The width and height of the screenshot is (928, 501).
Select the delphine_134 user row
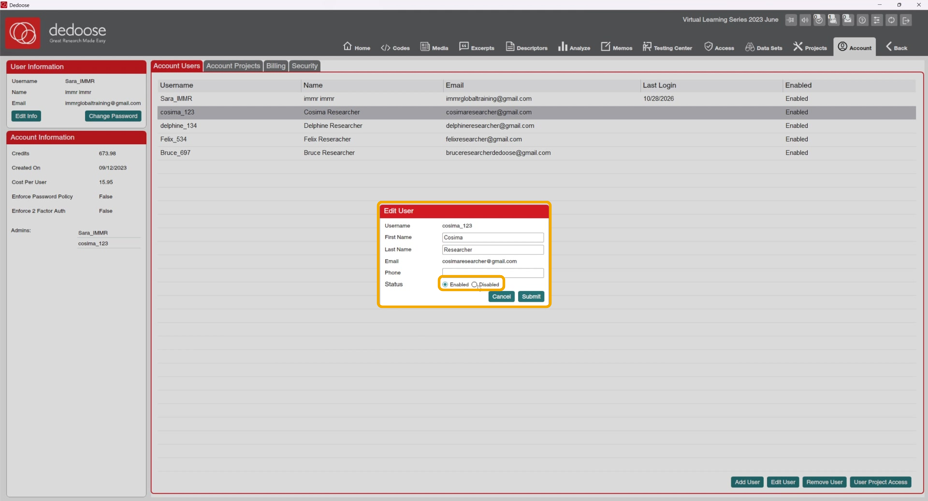click(536, 126)
